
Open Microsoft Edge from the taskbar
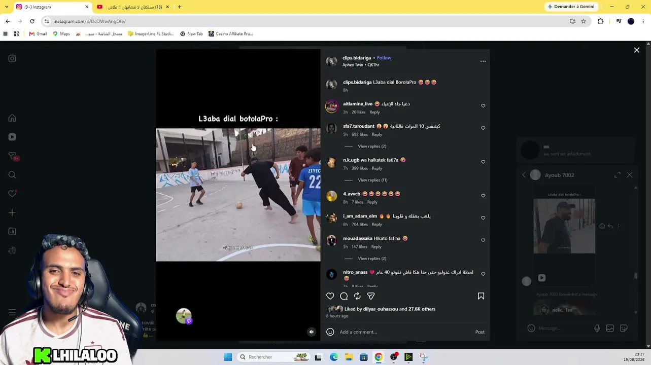tap(334, 357)
